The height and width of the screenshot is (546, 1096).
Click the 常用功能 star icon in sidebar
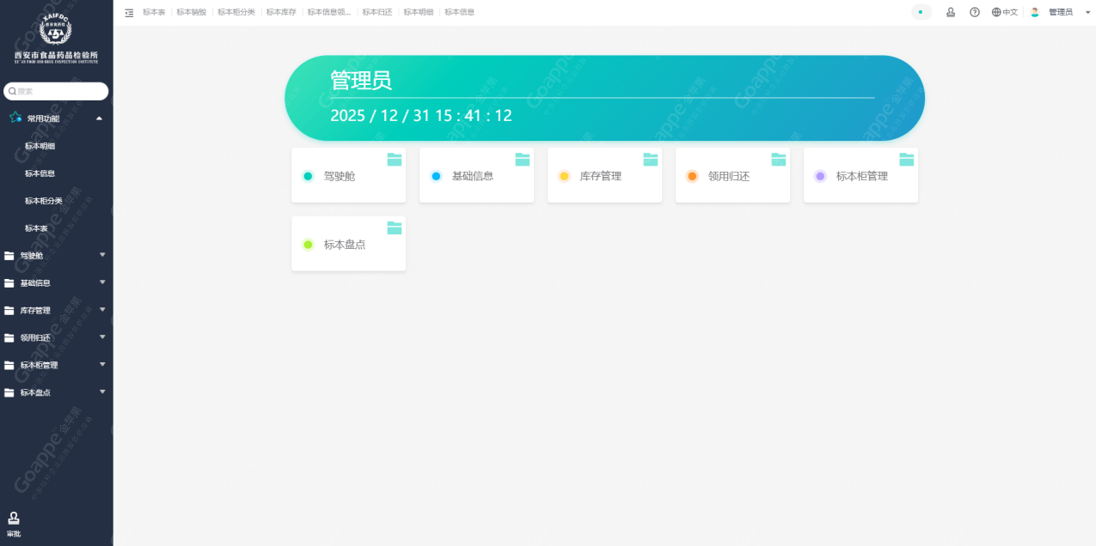pyautogui.click(x=15, y=118)
